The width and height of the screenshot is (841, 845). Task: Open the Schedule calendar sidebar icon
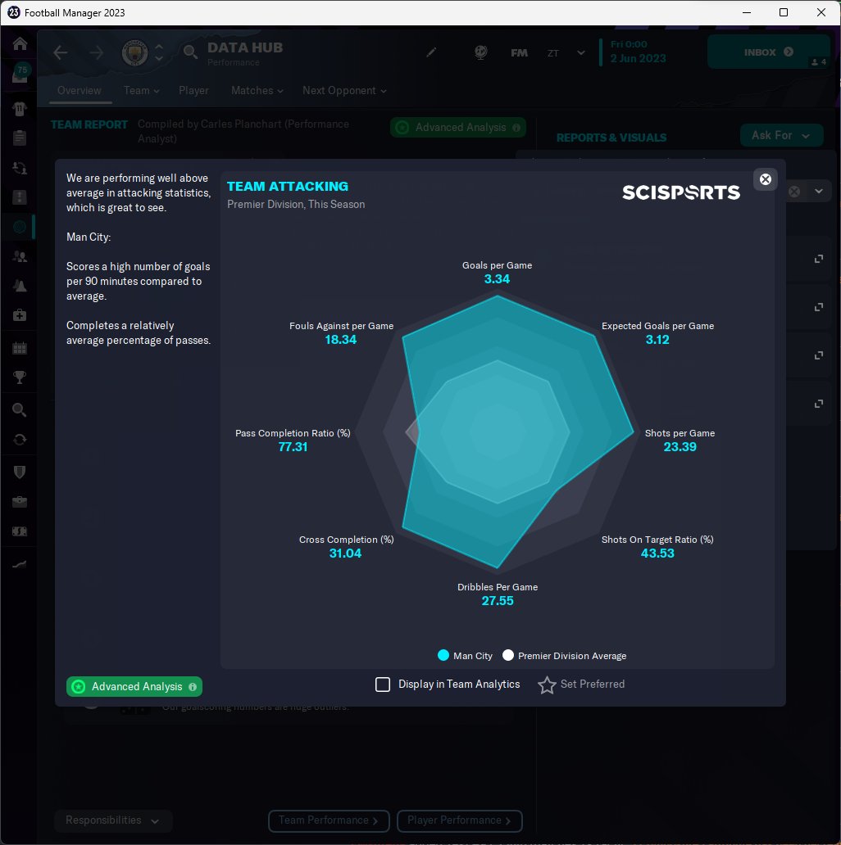[20, 348]
